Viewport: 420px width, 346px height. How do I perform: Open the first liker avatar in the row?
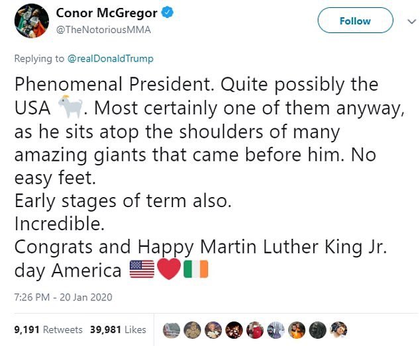tap(171, 329)
